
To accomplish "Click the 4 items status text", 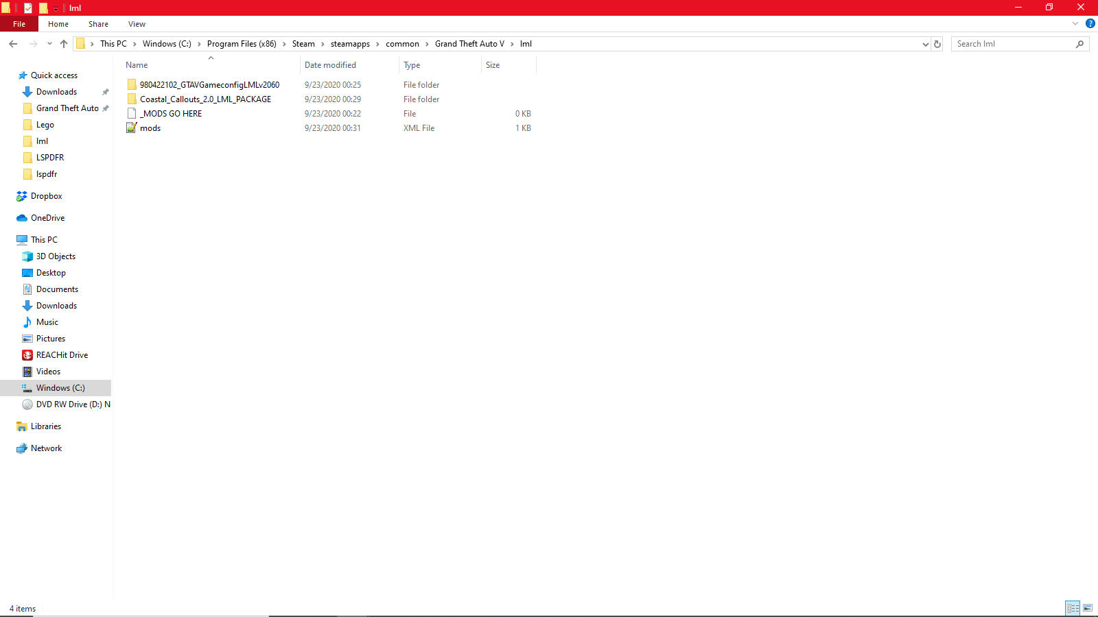I will (23, 609).
